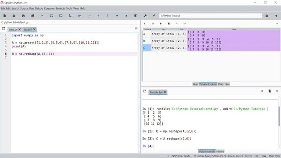
Task: Execute the current debug line (step over)
Action: (89, 16)
